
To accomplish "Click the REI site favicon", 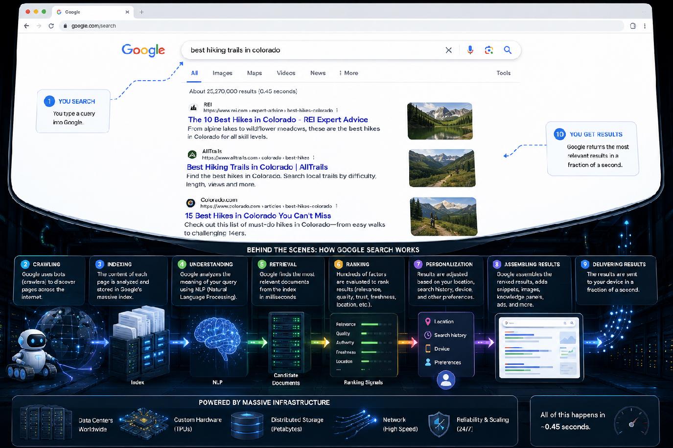I will point(194,107).
